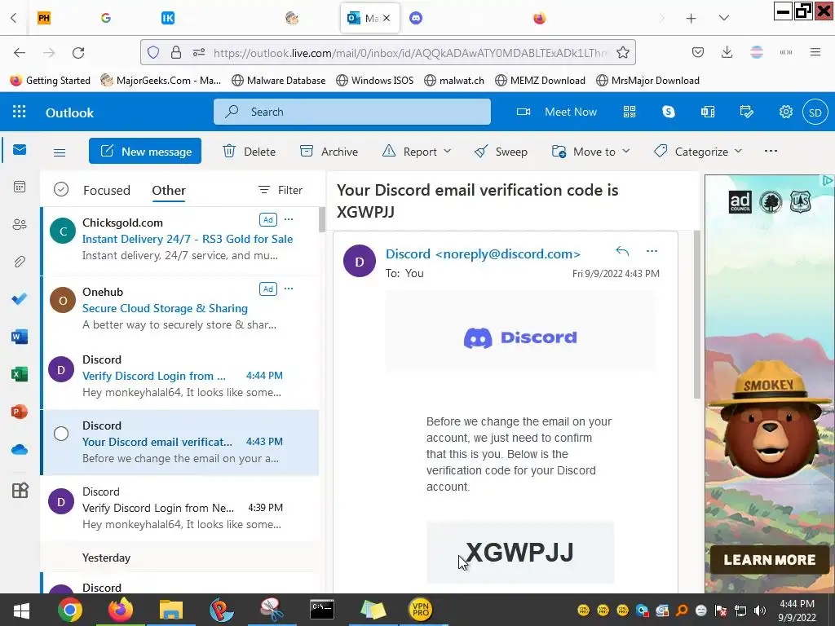Open the Outlook app launcher grid
The image size is (835, 626).
[x=20, y=112]
